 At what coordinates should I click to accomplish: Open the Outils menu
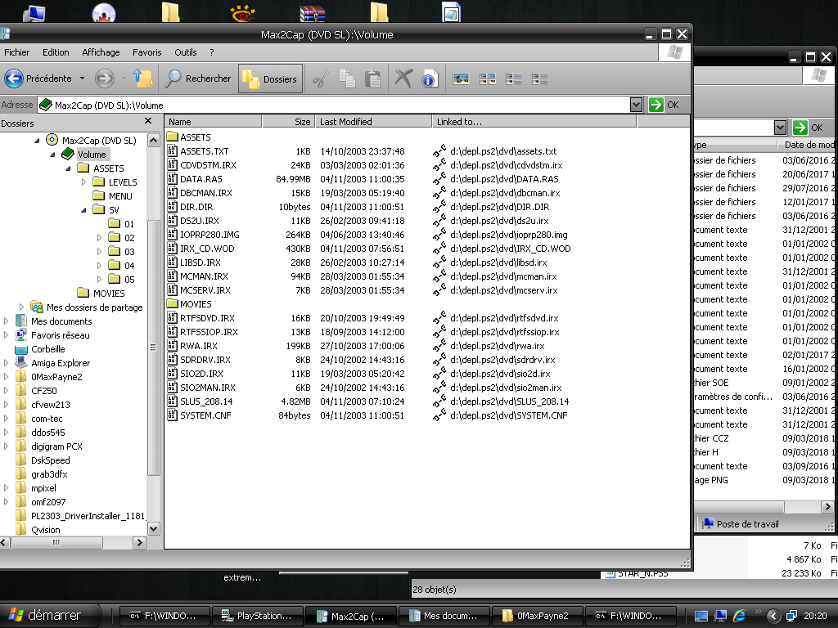coord(186,52)
